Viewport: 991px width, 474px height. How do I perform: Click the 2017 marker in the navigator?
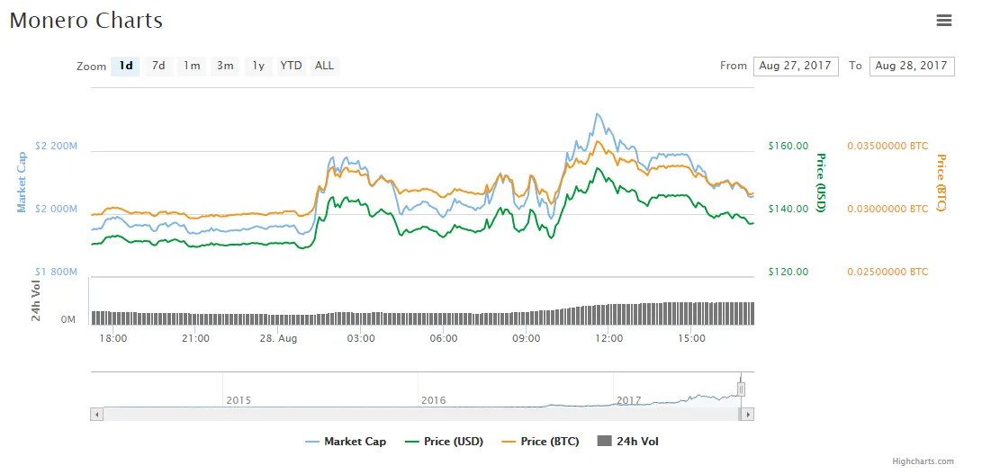629,400
